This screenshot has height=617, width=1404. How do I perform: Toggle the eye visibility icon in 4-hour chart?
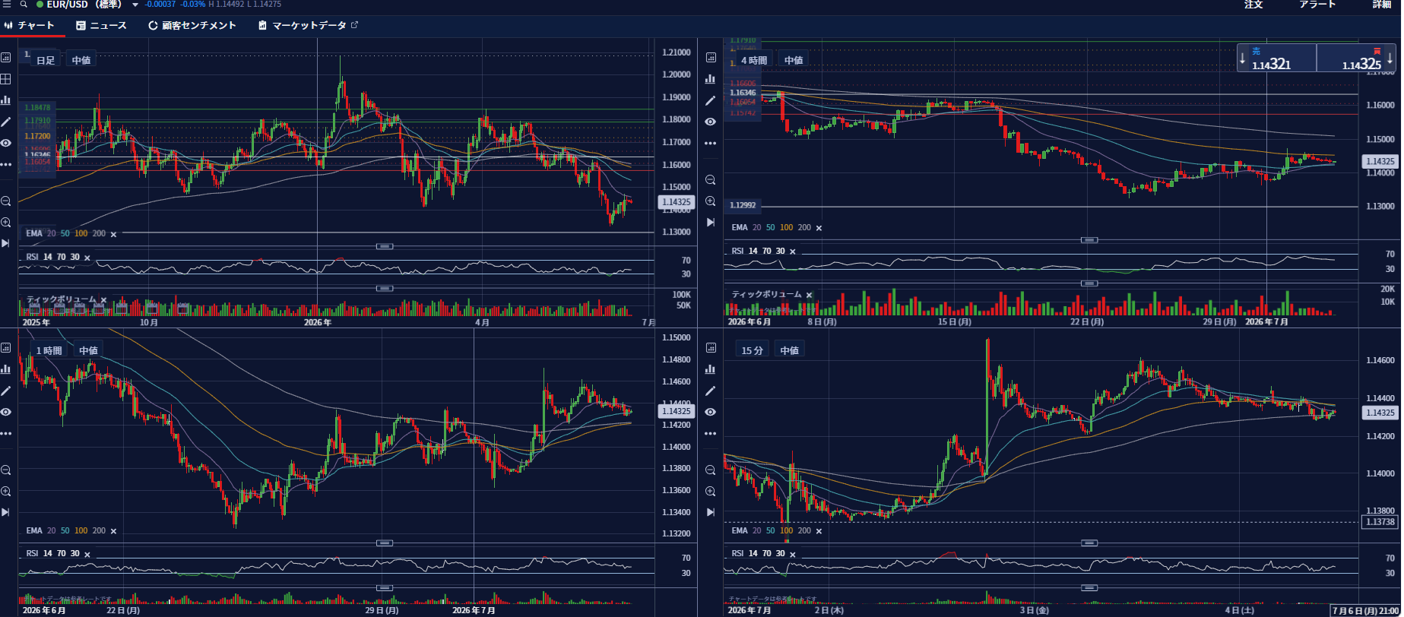click(711, 122)
